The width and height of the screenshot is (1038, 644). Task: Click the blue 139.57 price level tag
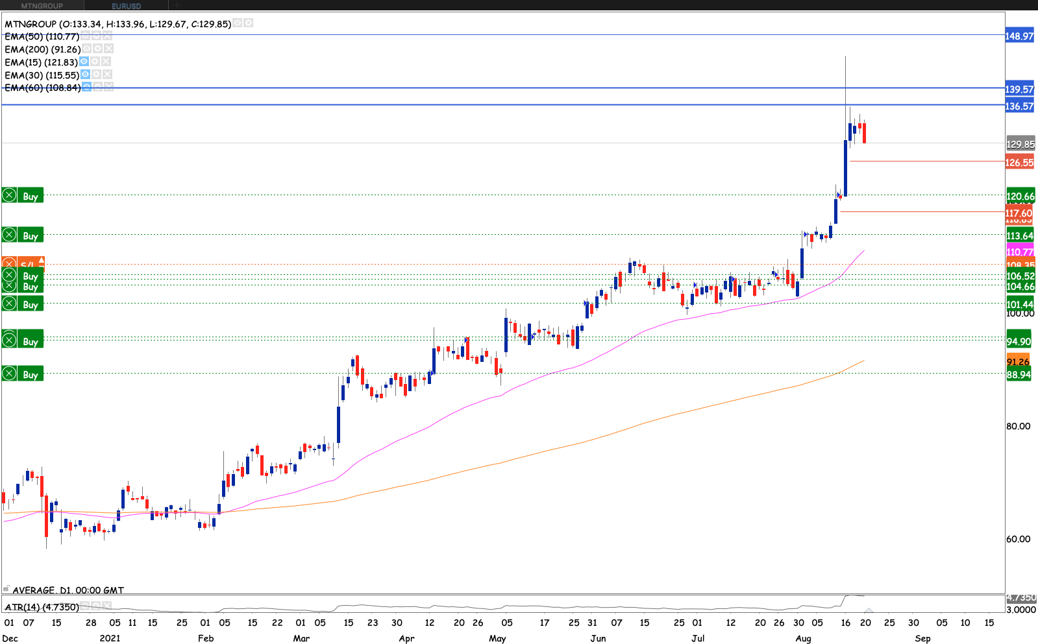(1019, 89)
